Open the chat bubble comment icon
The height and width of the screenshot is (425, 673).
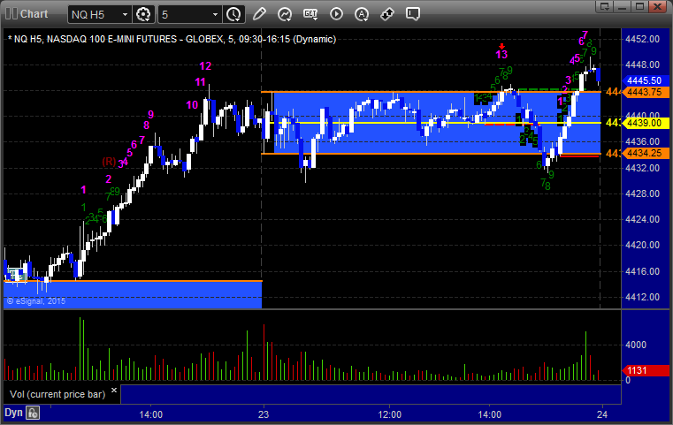click(x=413, y=14)
